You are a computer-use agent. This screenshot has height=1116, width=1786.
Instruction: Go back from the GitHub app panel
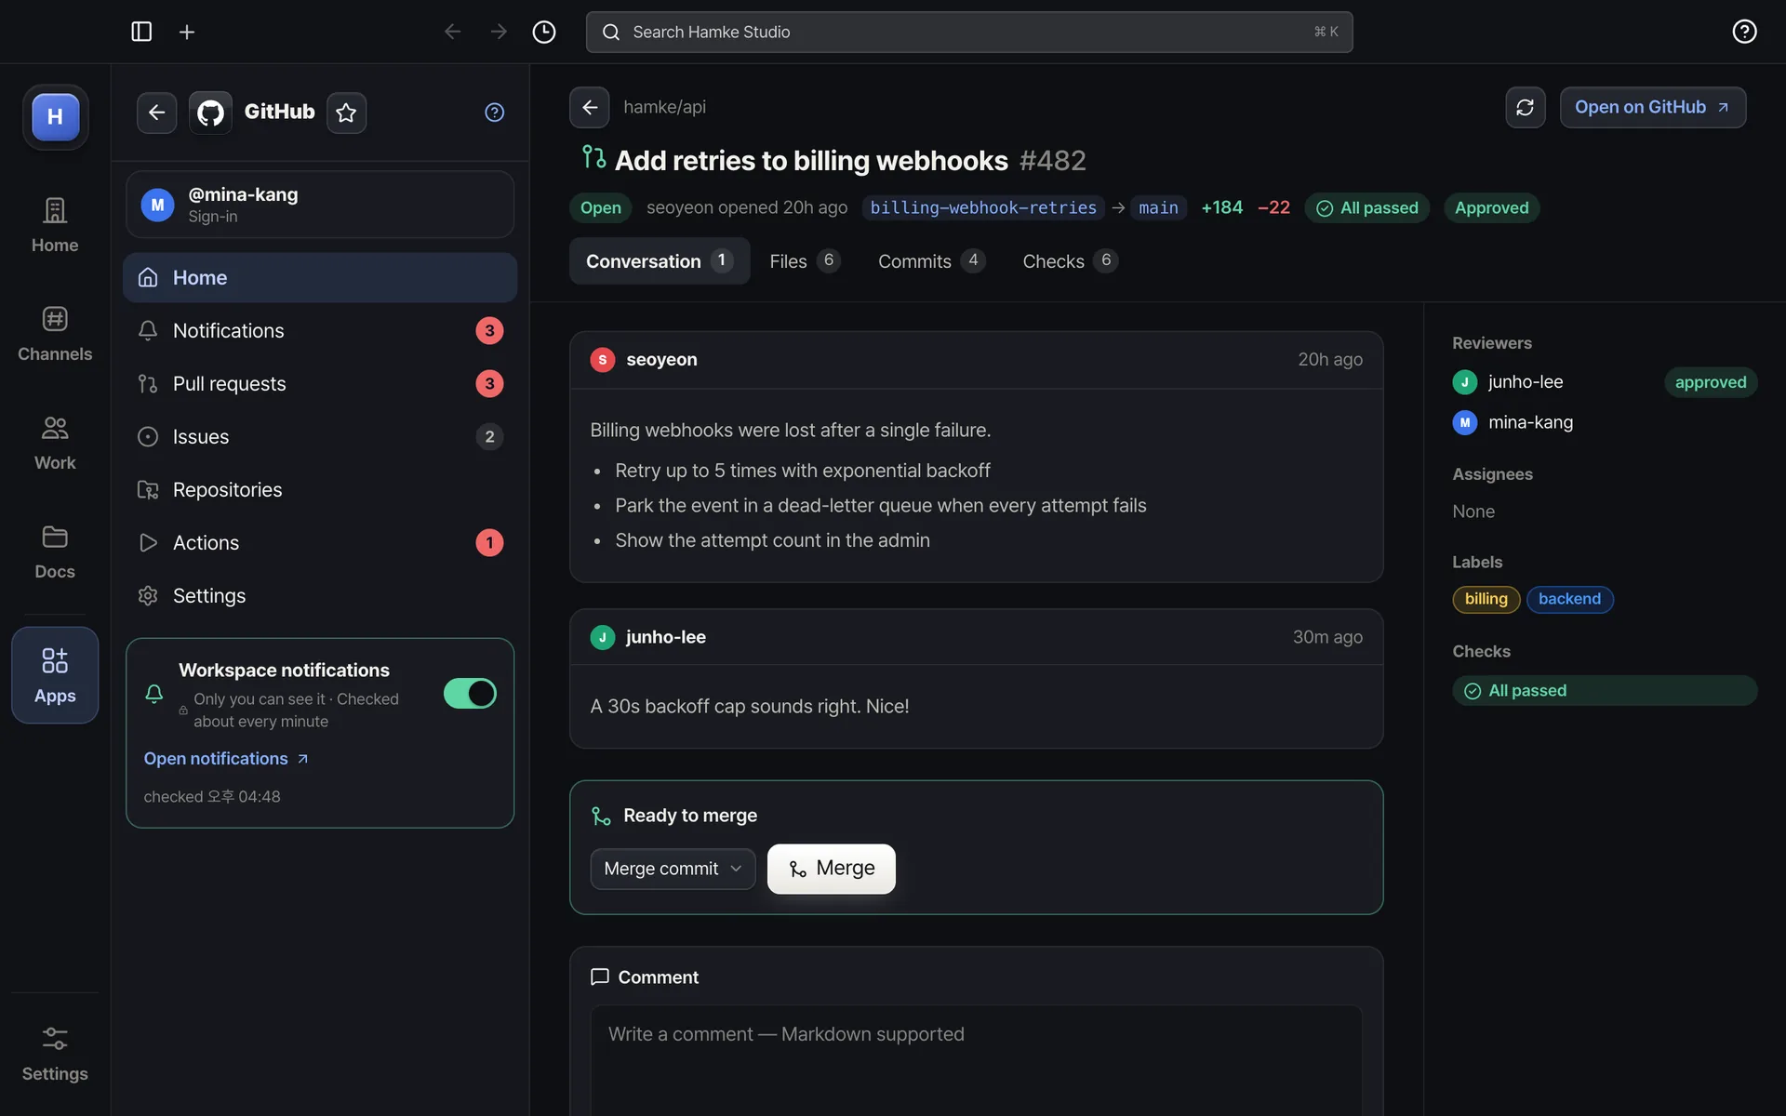coord(156,113)
